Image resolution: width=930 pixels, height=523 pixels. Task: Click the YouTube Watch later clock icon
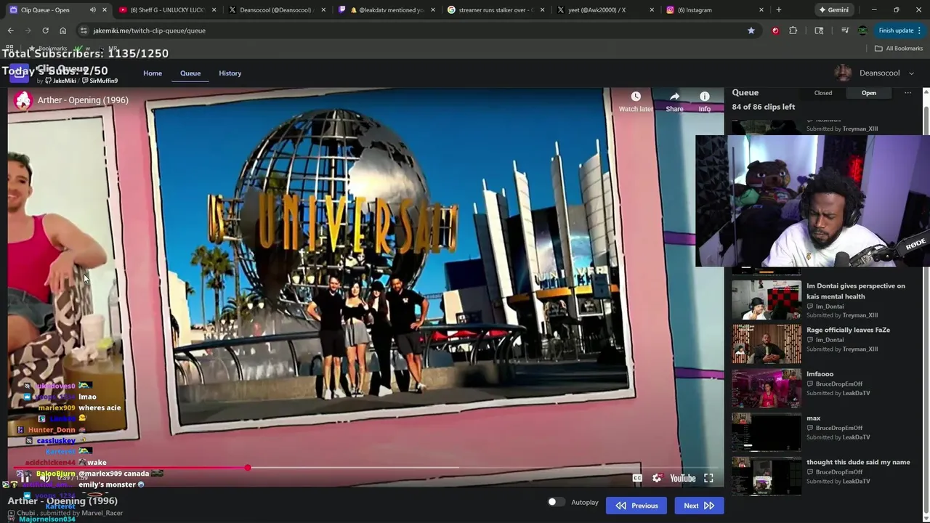tap(636, 97)
